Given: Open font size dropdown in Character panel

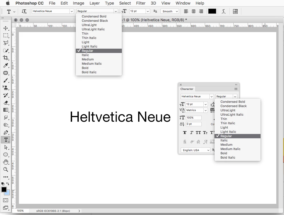Looking at the screenshot, I should coord(205,104).
